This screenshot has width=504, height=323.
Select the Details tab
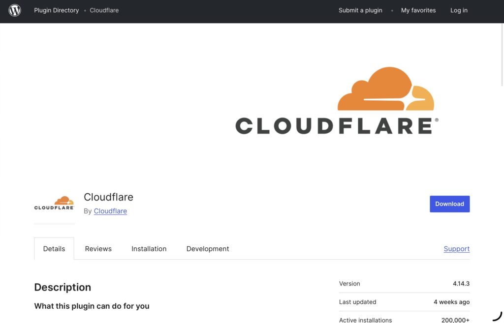pos(54,248)
